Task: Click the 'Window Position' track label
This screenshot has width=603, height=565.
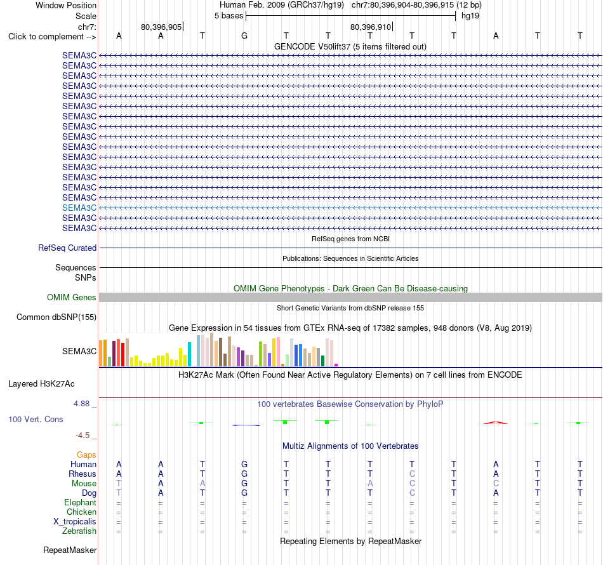Action: (x=66, y=5)
